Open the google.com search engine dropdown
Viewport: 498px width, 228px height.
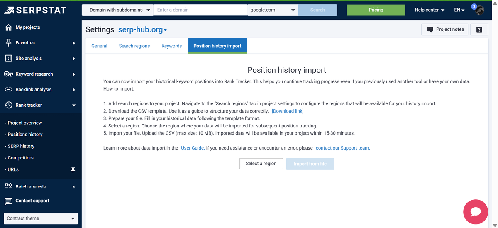coord(273,10)
